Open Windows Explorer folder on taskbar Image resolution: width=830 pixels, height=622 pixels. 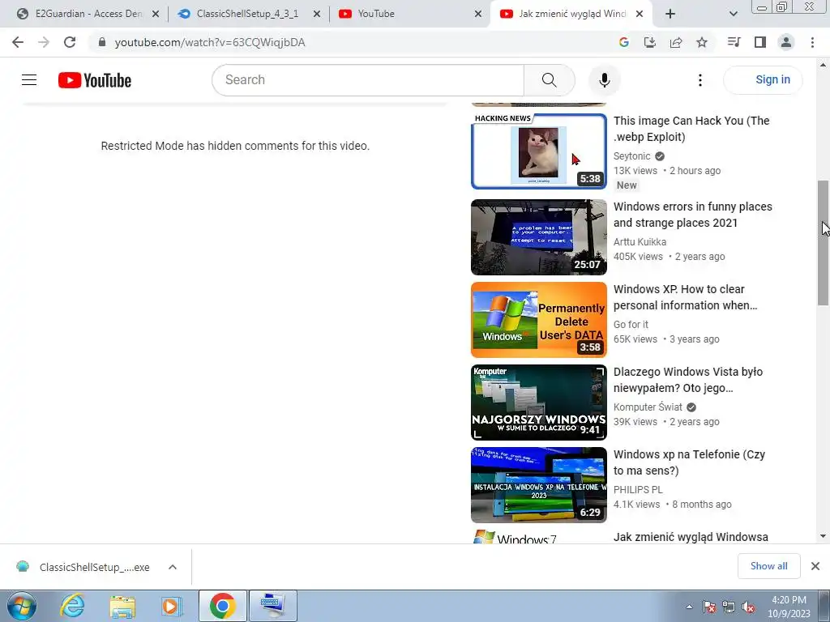[122, 606]
